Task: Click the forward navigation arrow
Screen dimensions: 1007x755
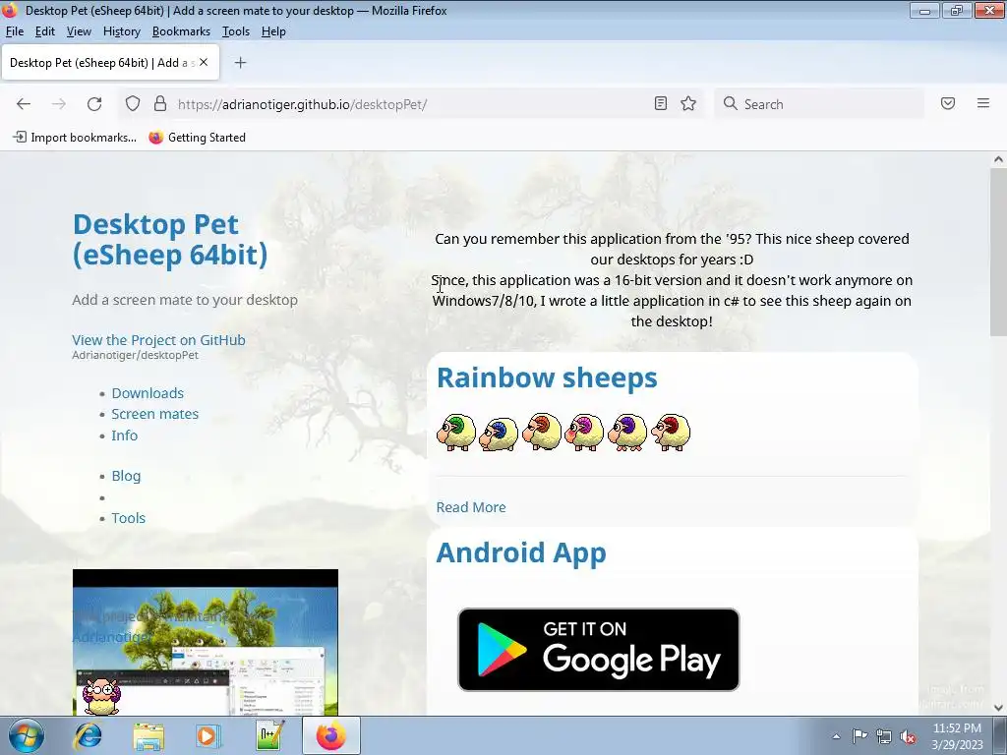Action: tap(58, 104)
